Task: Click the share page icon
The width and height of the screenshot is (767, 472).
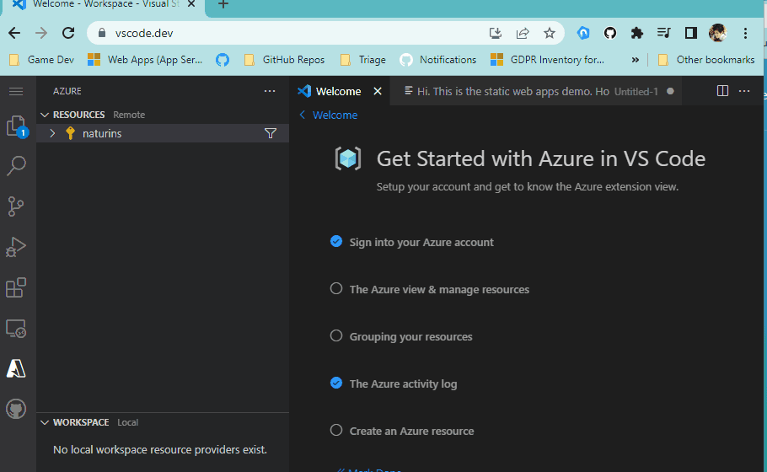Action: (523, 33)
